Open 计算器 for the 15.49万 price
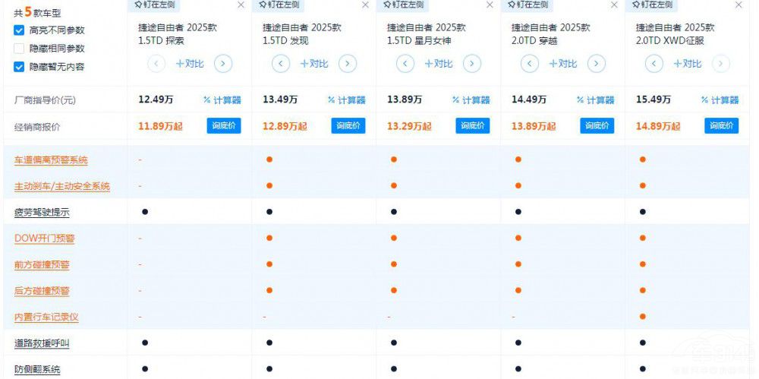The height and width of the screenshot is (379, 759). (x=720, y=99)
